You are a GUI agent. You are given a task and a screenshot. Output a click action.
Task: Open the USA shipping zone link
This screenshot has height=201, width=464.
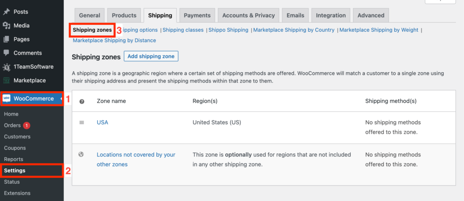click(102, 123)
